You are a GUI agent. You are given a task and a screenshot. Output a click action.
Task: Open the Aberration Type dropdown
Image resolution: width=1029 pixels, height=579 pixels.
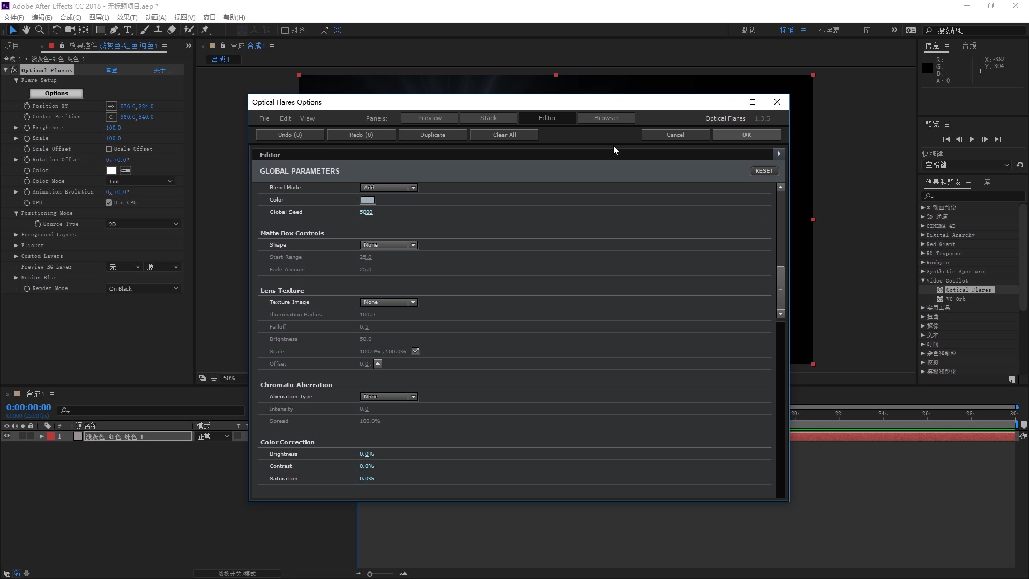click(x=389, y=397)
